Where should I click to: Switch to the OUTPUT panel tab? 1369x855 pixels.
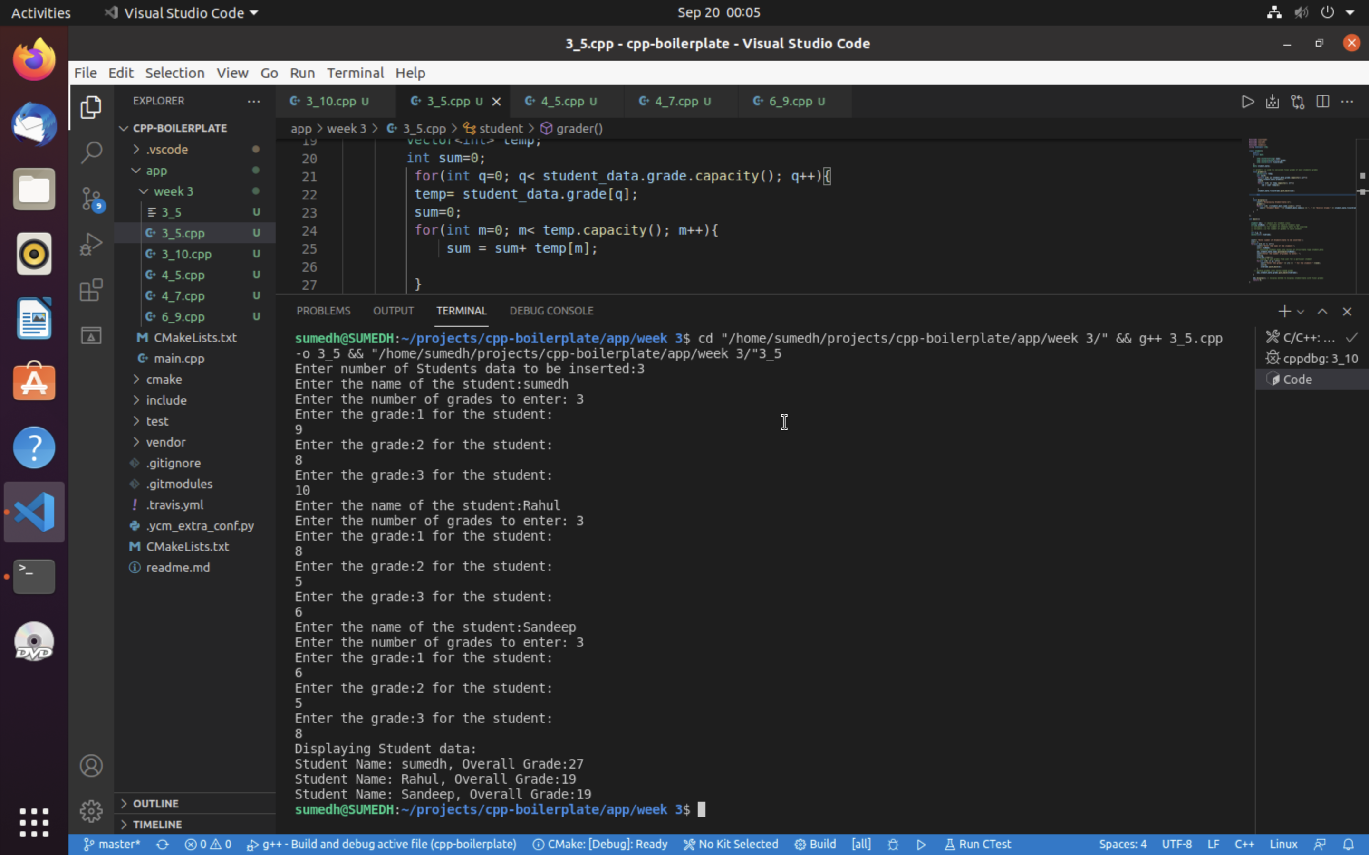[393, 311]
